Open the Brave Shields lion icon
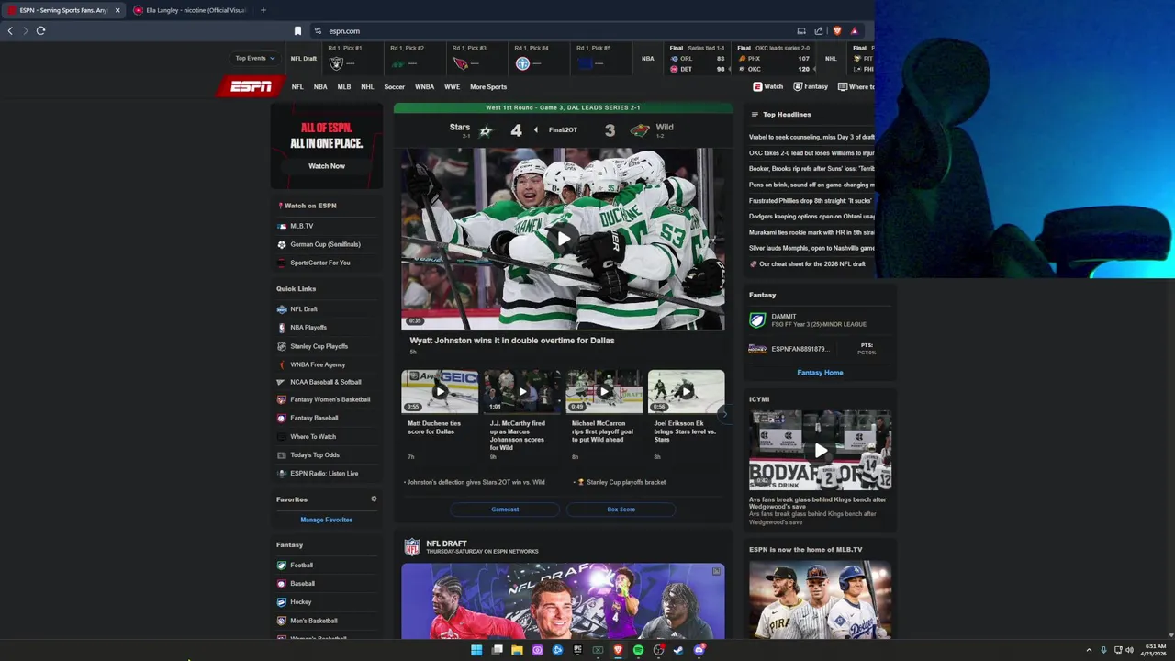 click(836, 31)
